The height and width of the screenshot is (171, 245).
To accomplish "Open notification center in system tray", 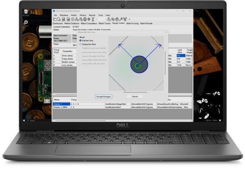I will pos(220,121).
